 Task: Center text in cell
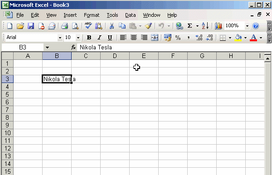134,38
